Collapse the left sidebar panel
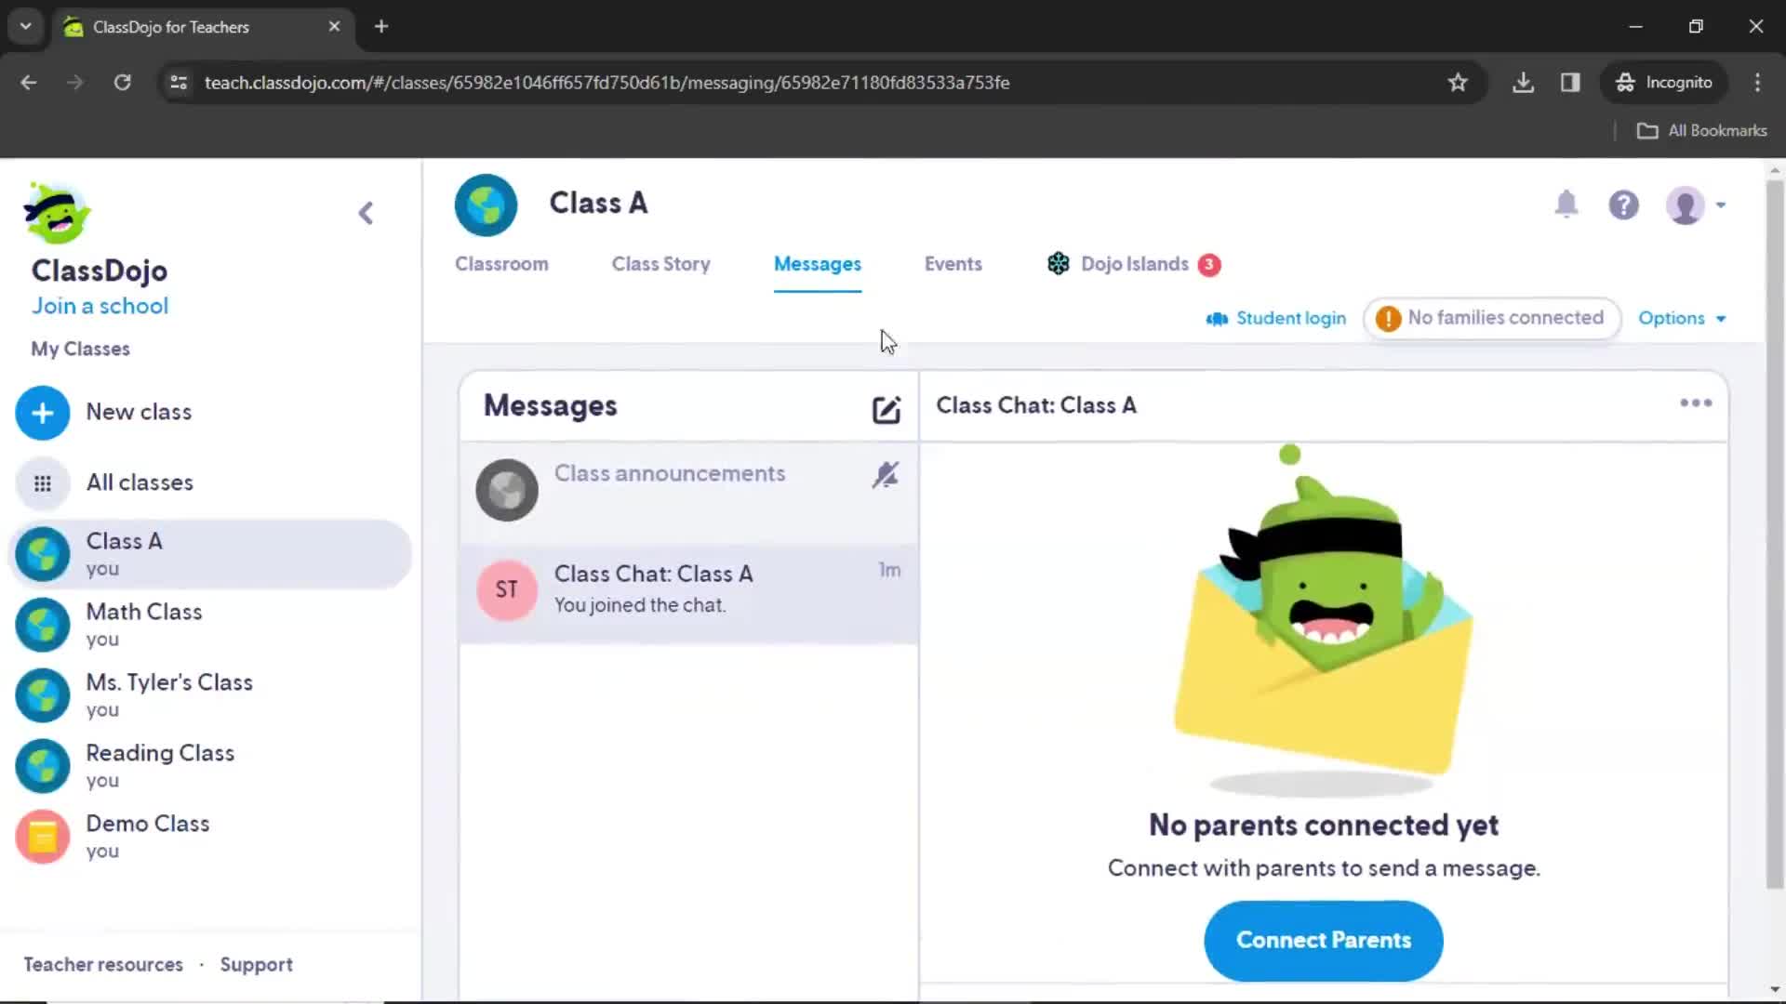Image resolution: width=1786 pixels, height=1004 pixels. coord(366,212)
